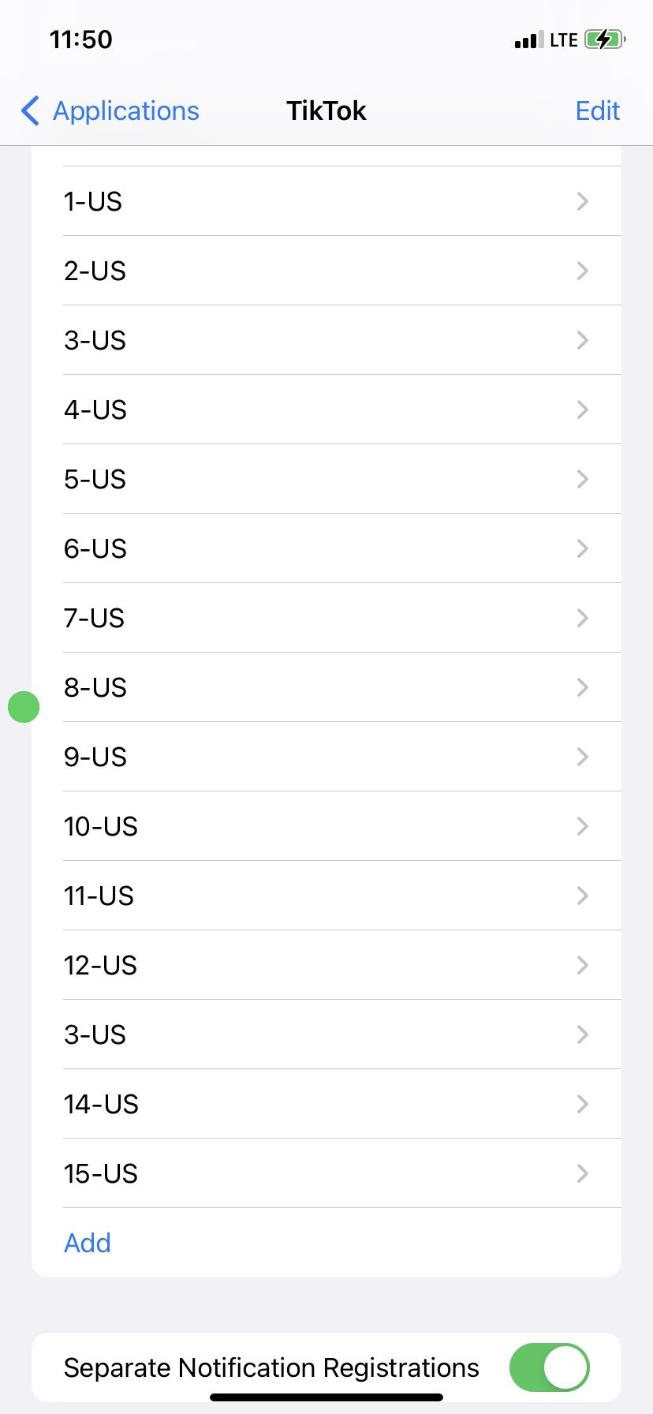Toggle Separate Notification Registrations switch
Viewport: 653px width, 1414px height.
[x=549, y=1367]
